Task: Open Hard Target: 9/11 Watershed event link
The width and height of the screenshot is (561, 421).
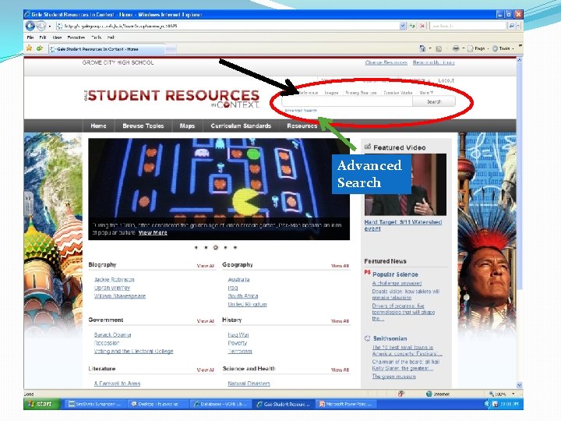Action: (x=403, y=225)
